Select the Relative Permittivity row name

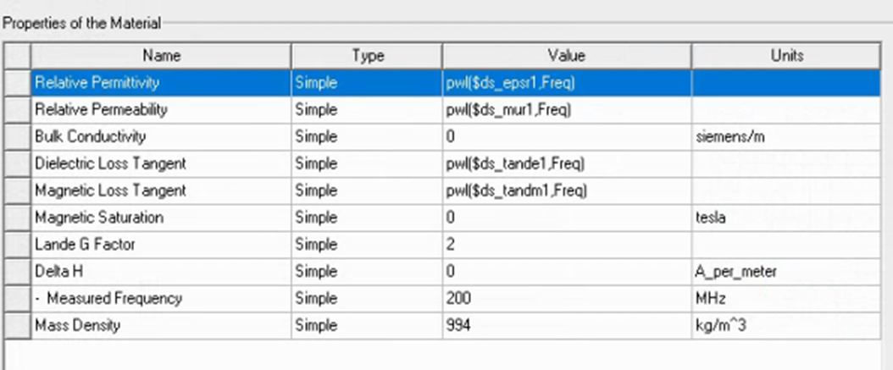coord(97,83)
